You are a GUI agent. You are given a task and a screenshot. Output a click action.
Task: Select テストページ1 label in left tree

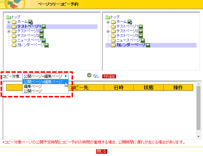click(29, 26)
